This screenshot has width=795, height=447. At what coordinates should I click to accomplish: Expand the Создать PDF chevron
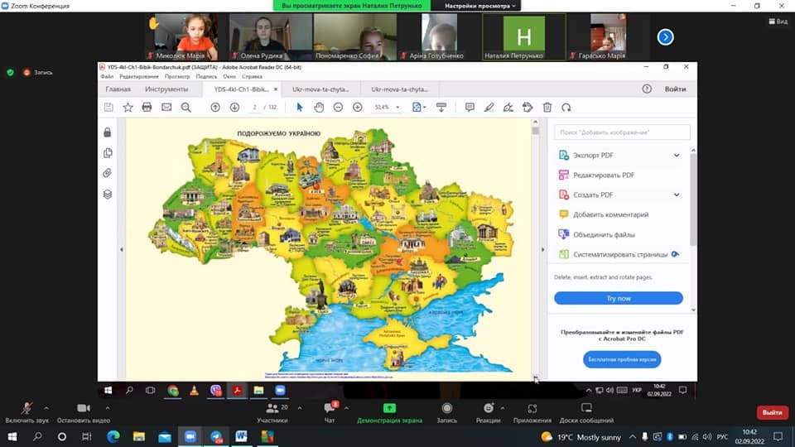(677, 195)
